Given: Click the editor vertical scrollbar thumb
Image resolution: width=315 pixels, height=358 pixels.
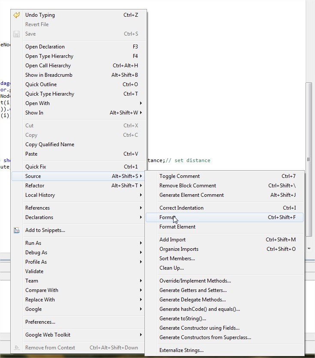Looking at the screenshot, I should (309, 159).
